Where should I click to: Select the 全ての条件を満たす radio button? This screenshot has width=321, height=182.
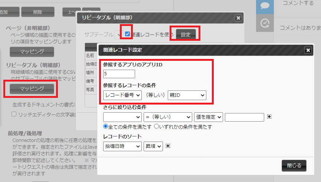point(106,127)
